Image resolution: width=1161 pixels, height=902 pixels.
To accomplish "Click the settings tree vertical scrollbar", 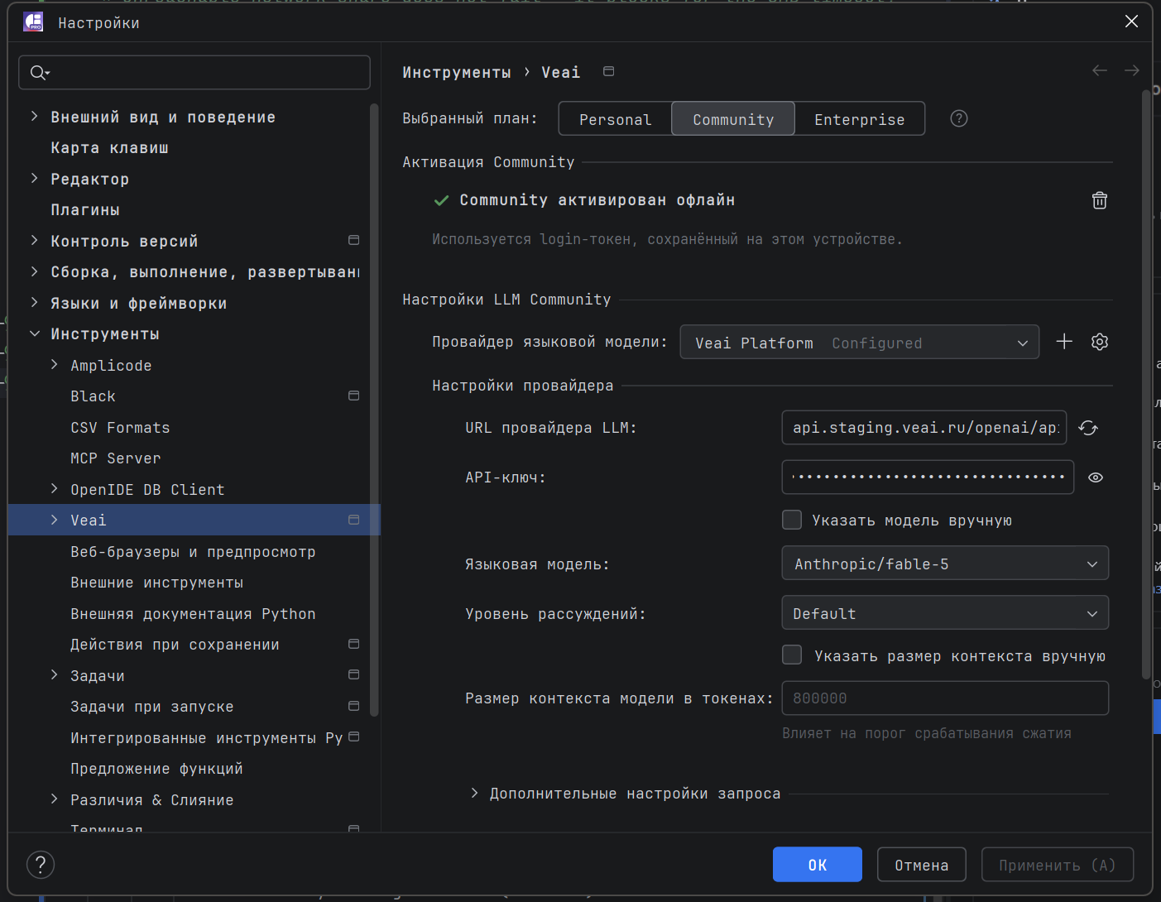I will tap(374, 410).
